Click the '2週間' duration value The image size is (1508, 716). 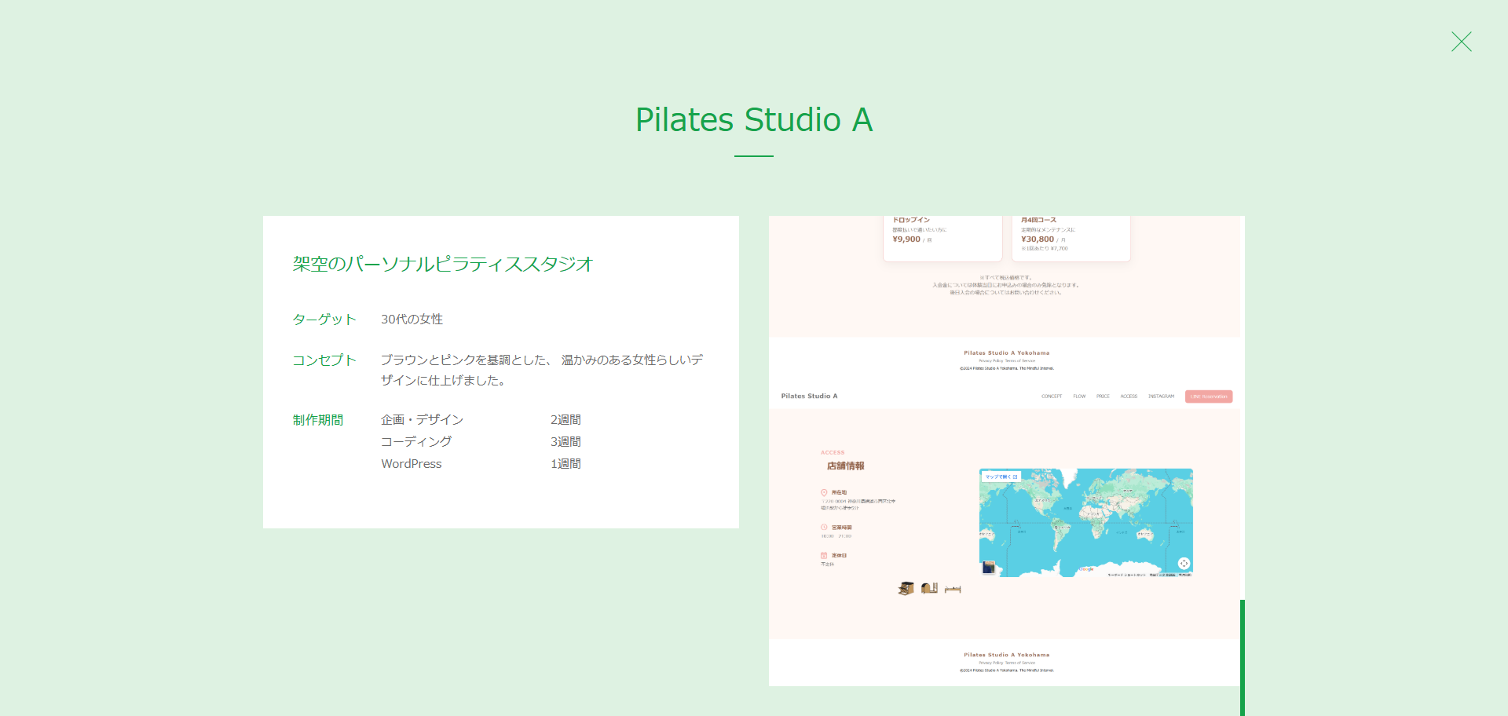pyautogui.click(x=565, y=420)
